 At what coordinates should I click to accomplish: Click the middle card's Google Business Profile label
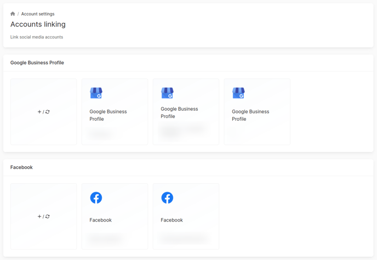pyautogui.click(x=179, y=112)
